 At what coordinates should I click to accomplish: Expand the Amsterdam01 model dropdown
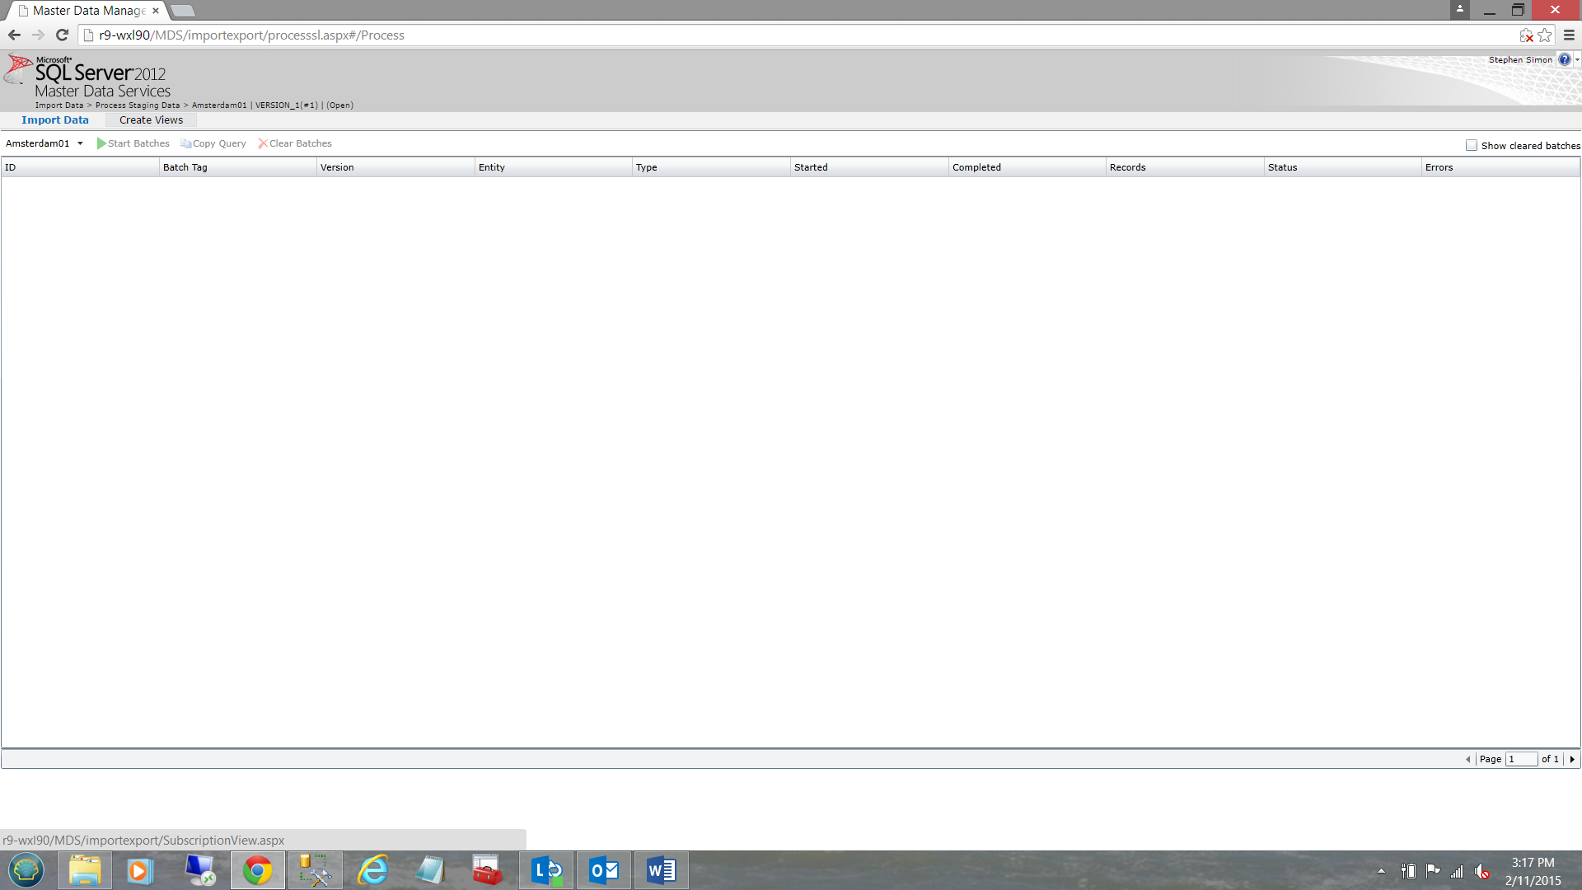coord(80,143)
